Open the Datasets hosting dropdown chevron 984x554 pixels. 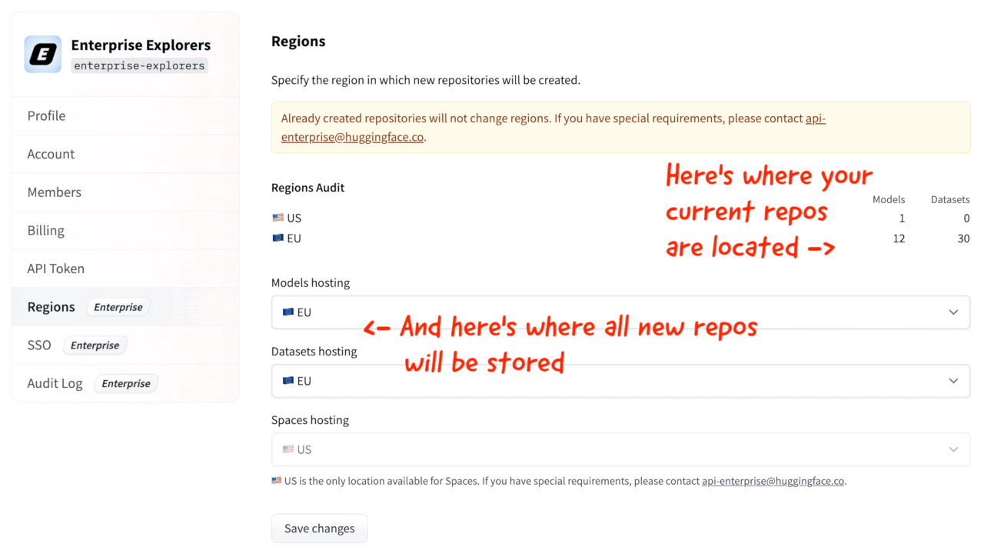coord(953,381)
